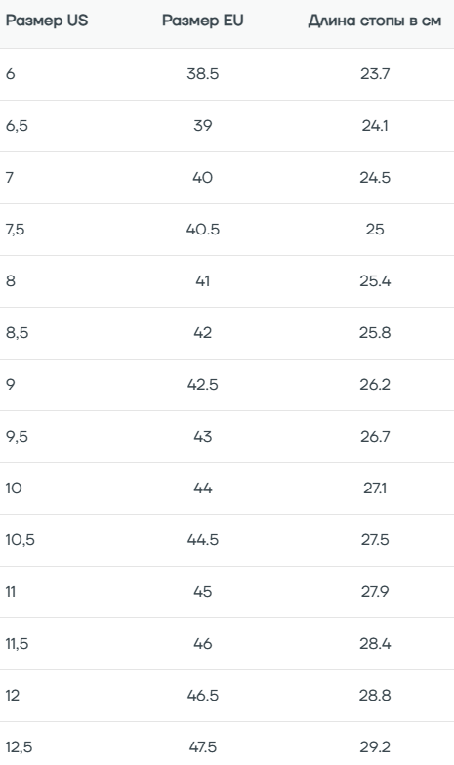Select the EU size 38.5 cell
Image resolution: width=454 pixels, height=765 pixels.
click(x=203, y=74)
